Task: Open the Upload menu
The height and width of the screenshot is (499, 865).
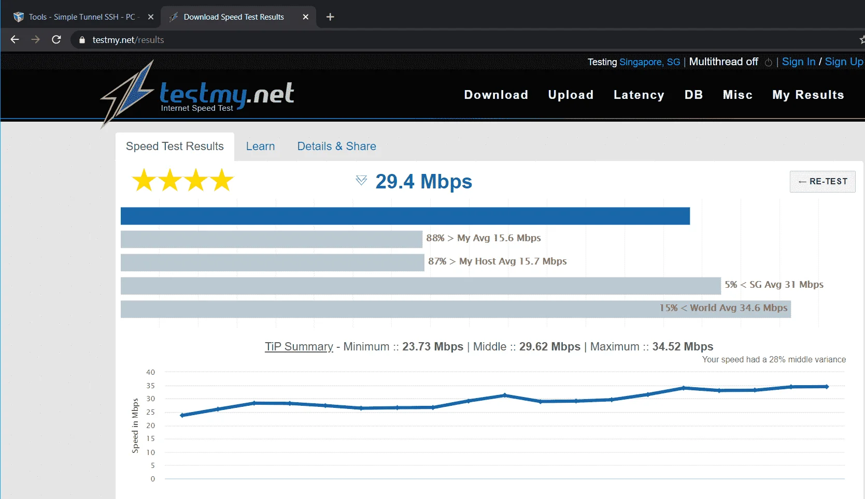Action: coord(571,95)
